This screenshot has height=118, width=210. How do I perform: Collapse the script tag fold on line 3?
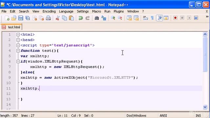click(18, 45)
